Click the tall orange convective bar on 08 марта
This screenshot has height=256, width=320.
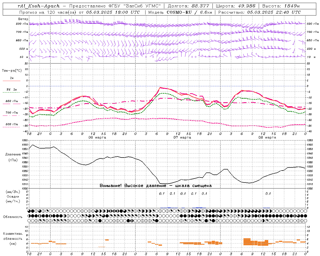[x=247, y=242]
